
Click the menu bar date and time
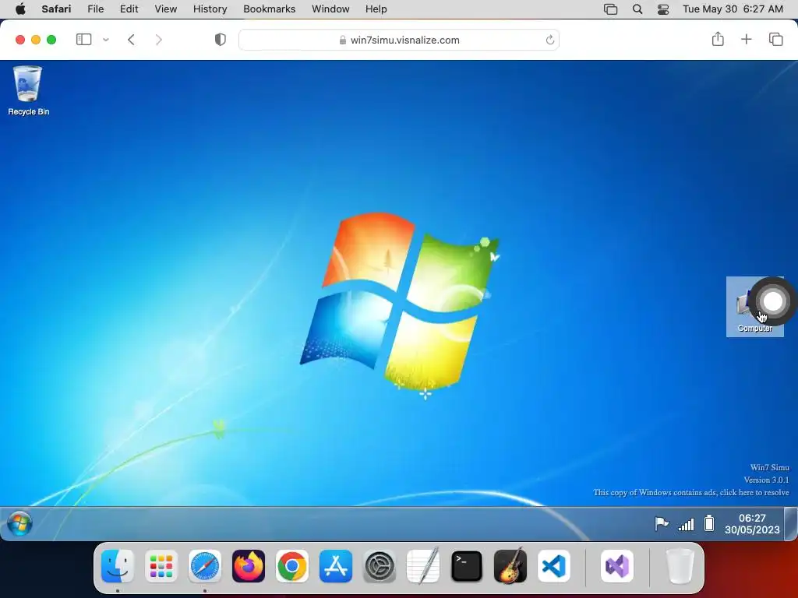733,9
